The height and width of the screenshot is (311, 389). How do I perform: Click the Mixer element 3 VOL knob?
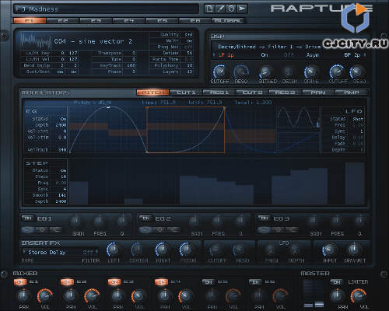click(138, 295)
